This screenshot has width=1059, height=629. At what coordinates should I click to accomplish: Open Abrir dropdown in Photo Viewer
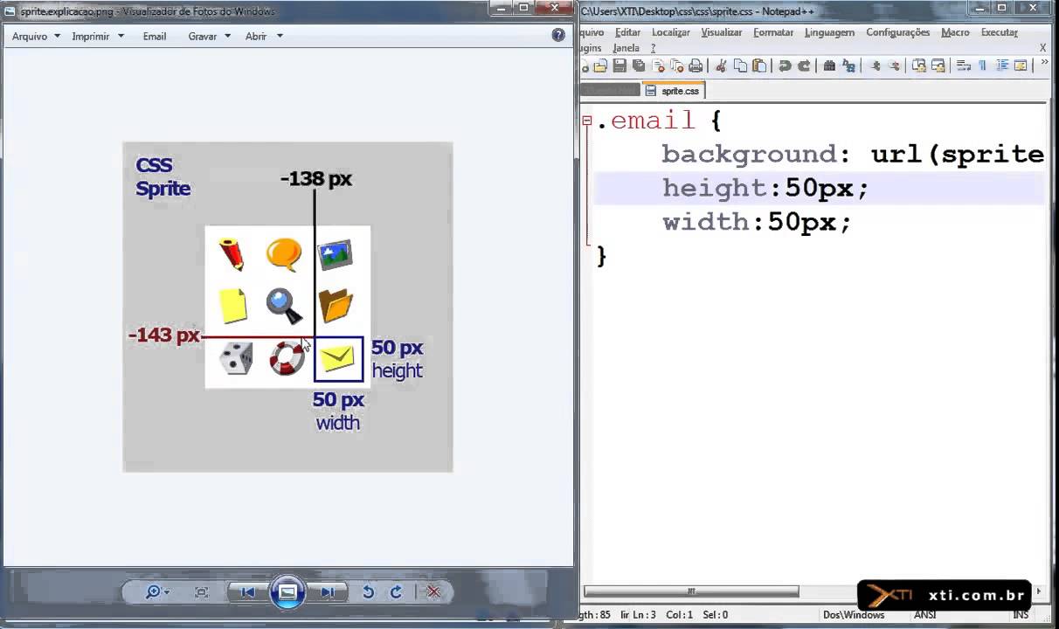(x=264, y=37)
